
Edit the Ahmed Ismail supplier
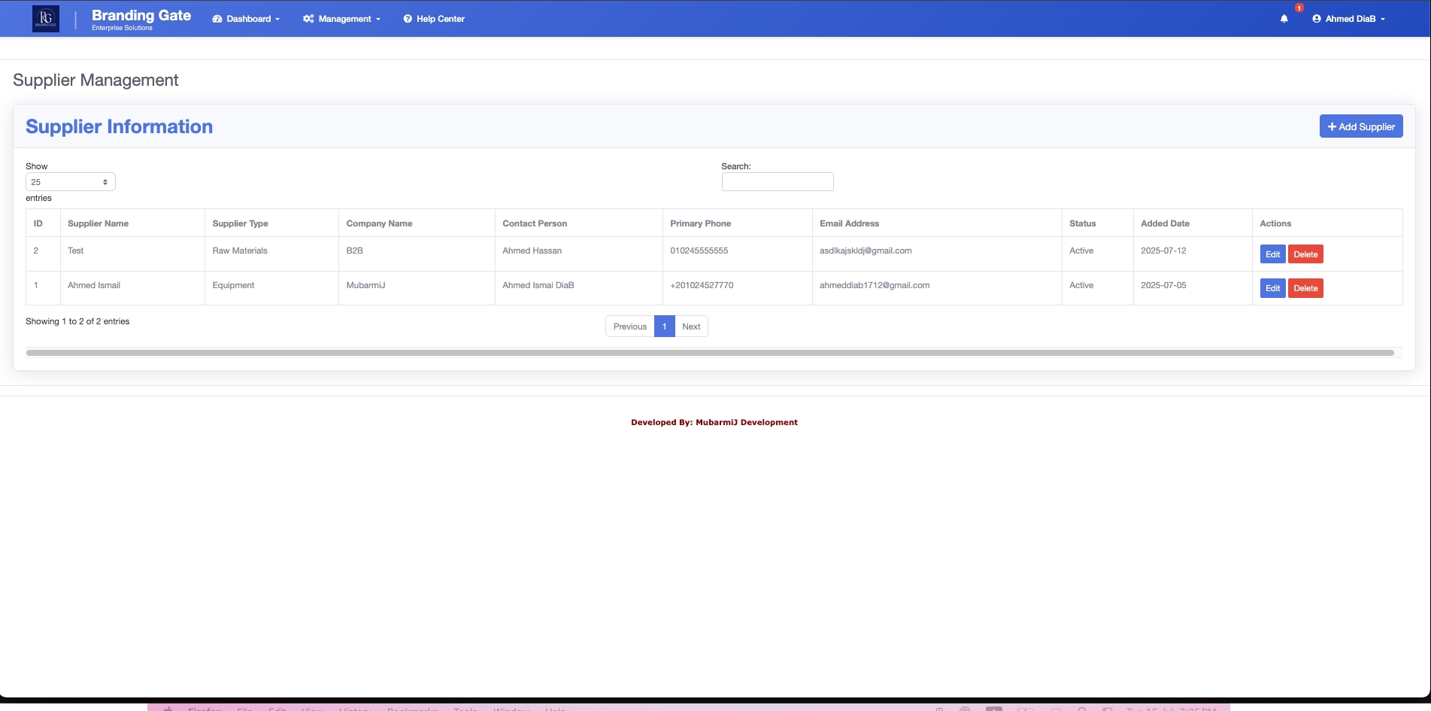(x=1272, y=288)
